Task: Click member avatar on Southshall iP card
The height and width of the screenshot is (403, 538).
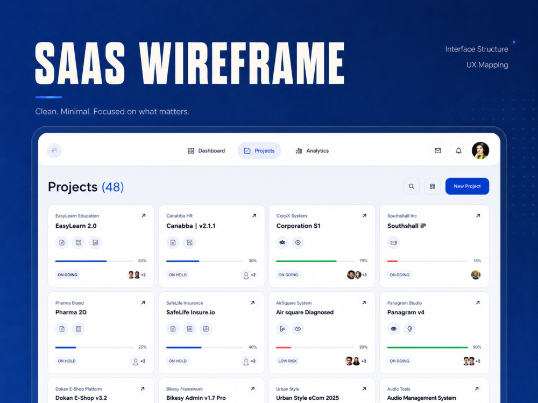Action: point(476,275)
